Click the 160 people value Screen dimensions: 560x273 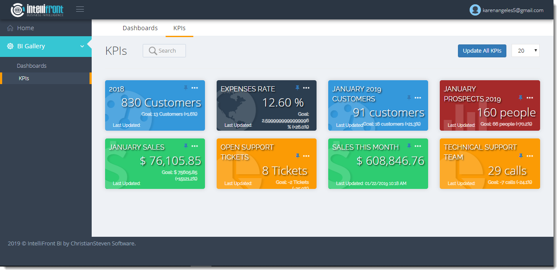(506, 113)
